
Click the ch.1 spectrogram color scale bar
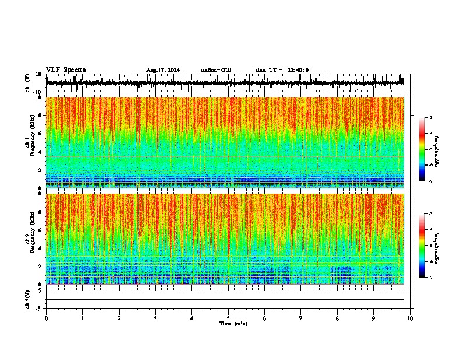tap(422, 149)
